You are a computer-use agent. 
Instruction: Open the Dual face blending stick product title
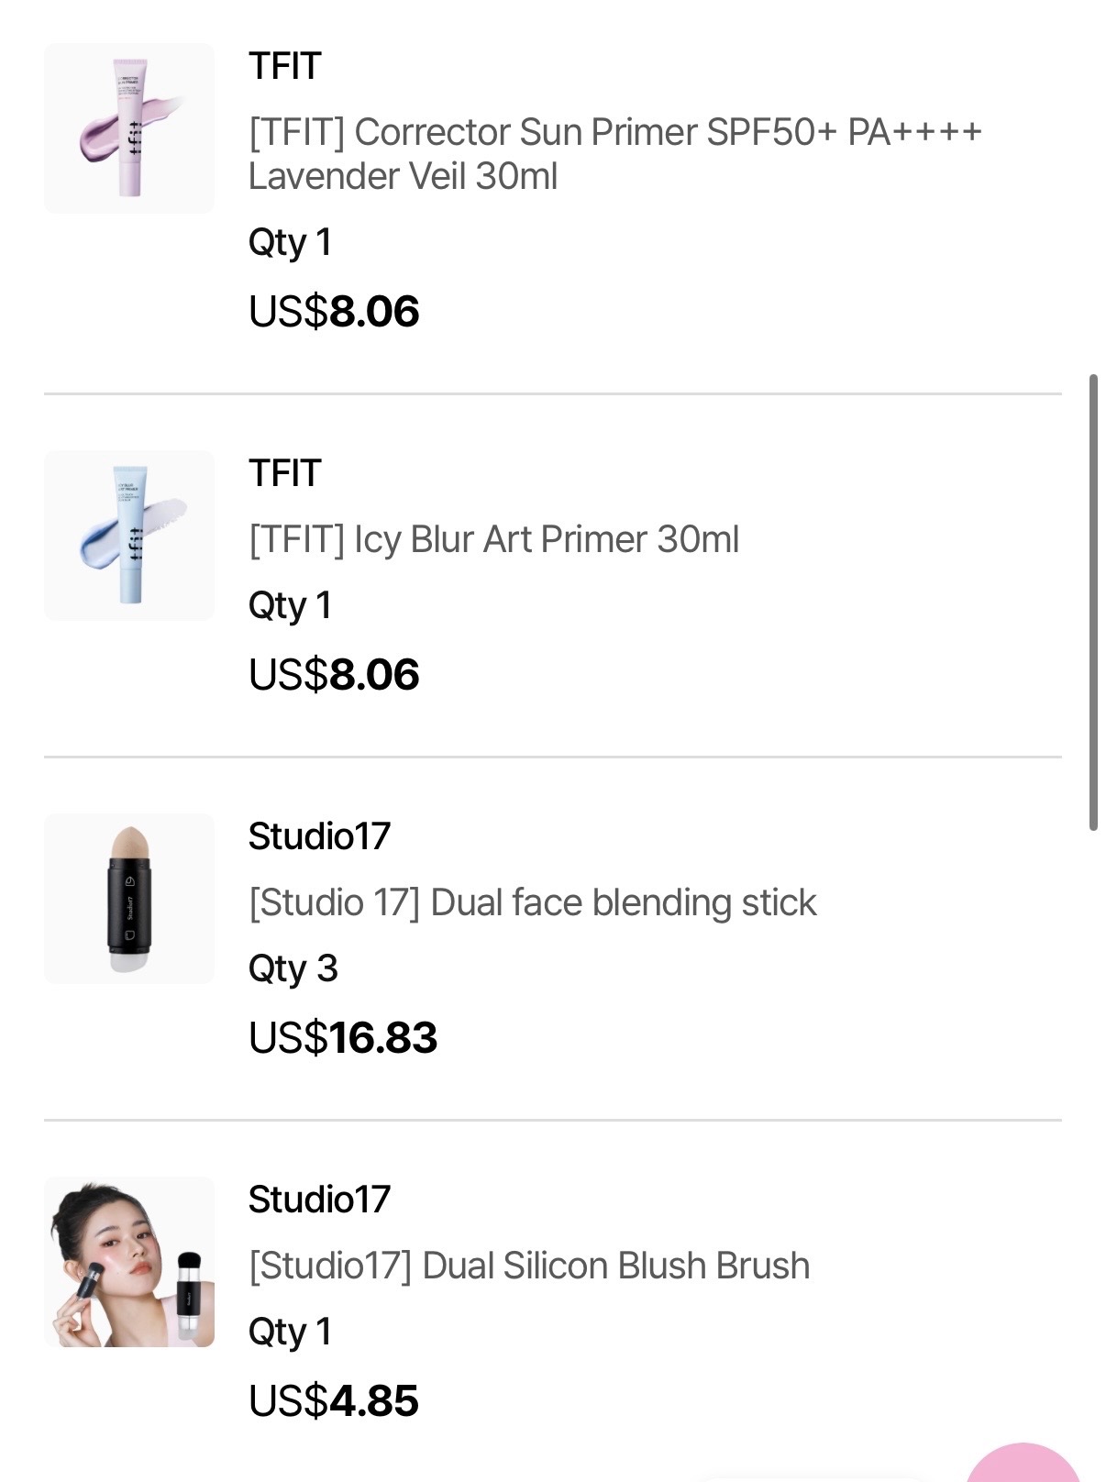532,902
